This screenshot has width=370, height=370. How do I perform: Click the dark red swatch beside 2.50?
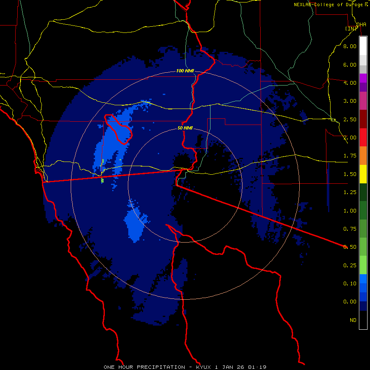click(x=363, y=119)
